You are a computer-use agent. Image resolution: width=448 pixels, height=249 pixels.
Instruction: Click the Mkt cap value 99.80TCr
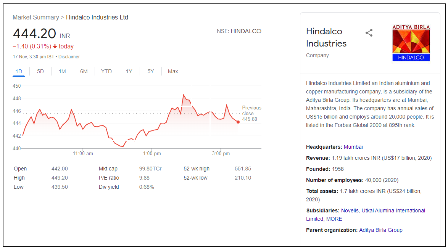point(150,169)
